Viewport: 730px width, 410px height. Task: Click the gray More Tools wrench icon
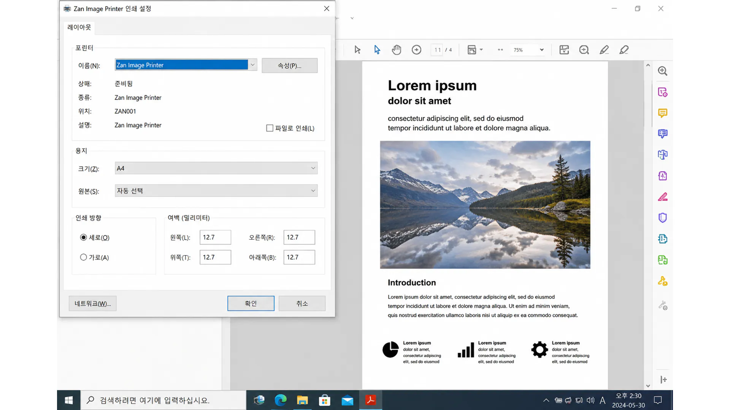[x=663, y=305]
